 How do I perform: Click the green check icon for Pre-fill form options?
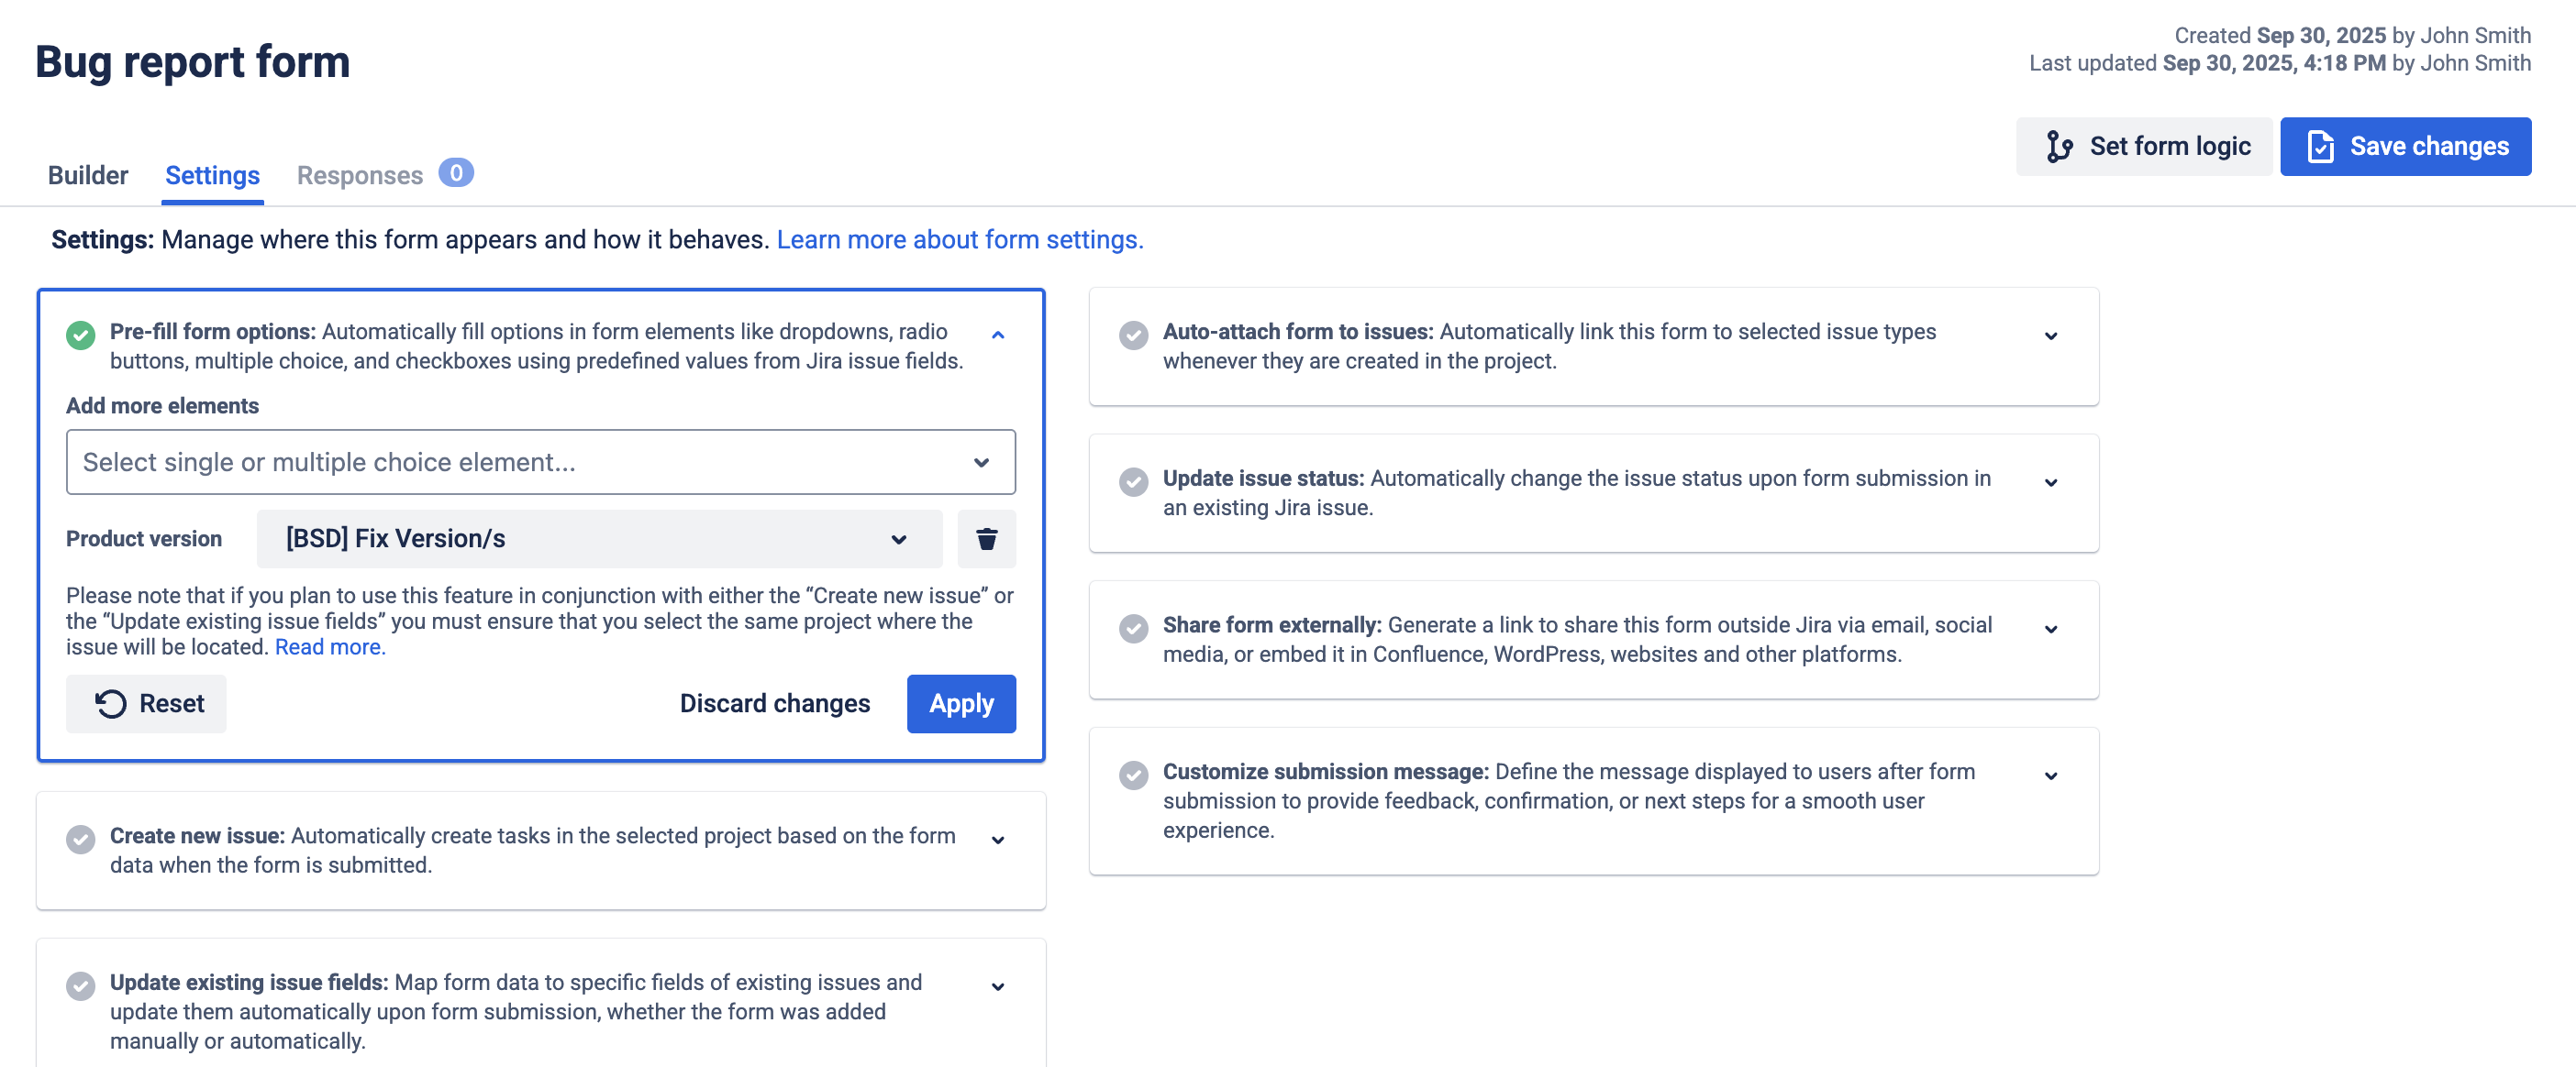click(81, 335)
